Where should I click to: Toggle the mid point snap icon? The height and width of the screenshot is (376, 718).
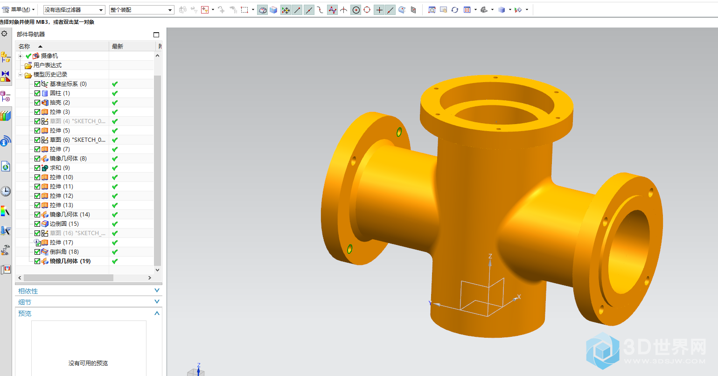[x=309, y=9]
